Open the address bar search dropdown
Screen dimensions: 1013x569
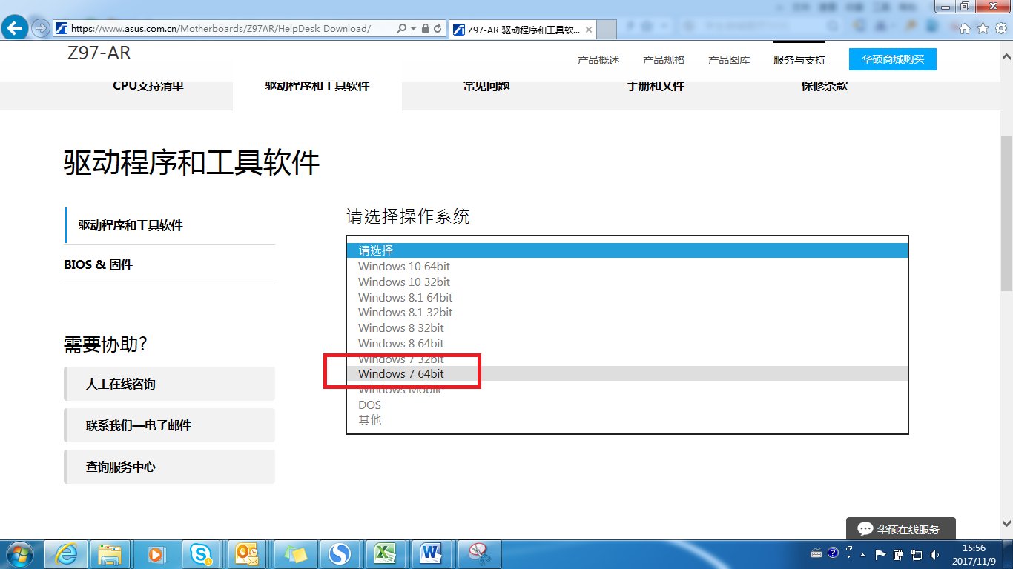415,29
